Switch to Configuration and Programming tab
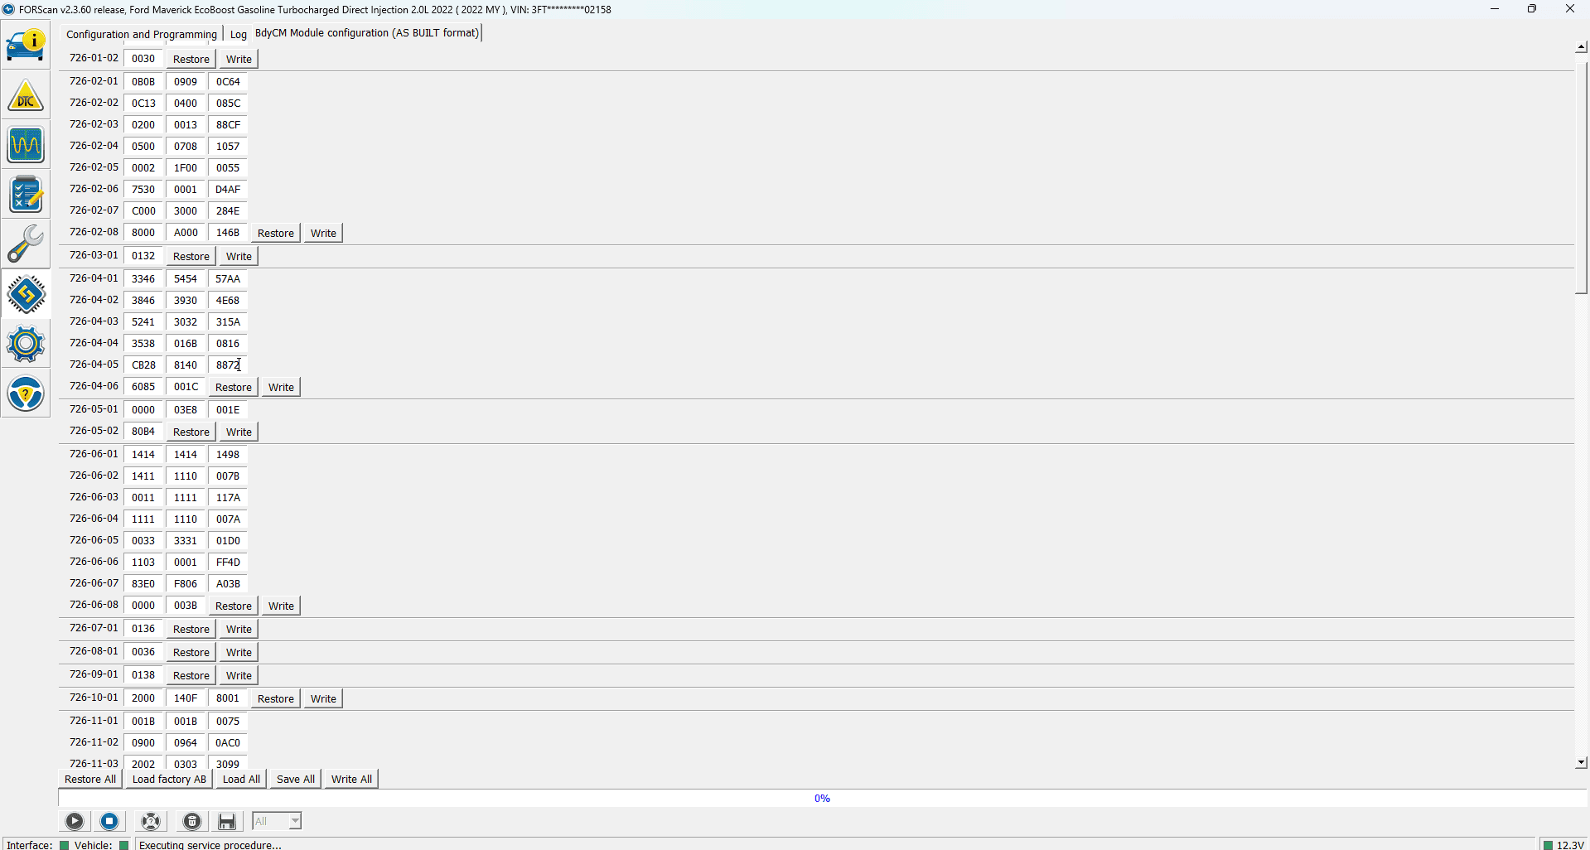The height and width of the screenshot is (850, 1590). point(142,34)
